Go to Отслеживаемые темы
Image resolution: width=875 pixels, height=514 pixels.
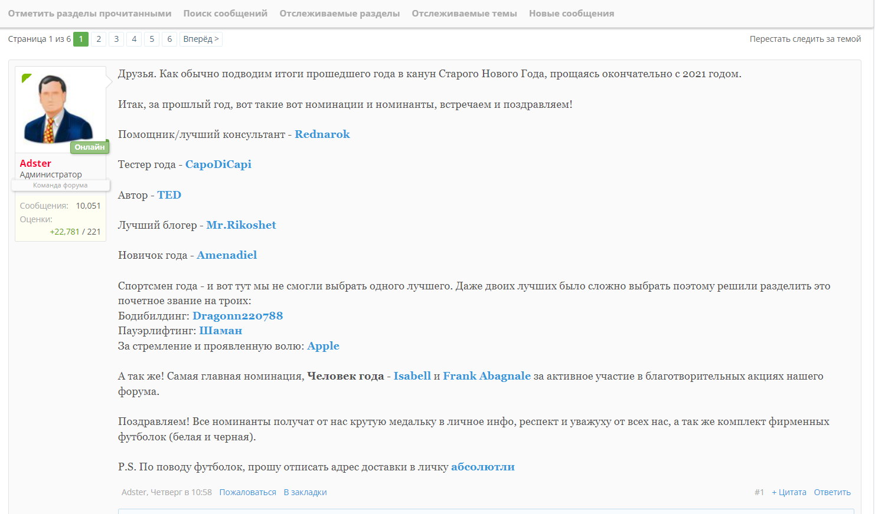[464, 13]
